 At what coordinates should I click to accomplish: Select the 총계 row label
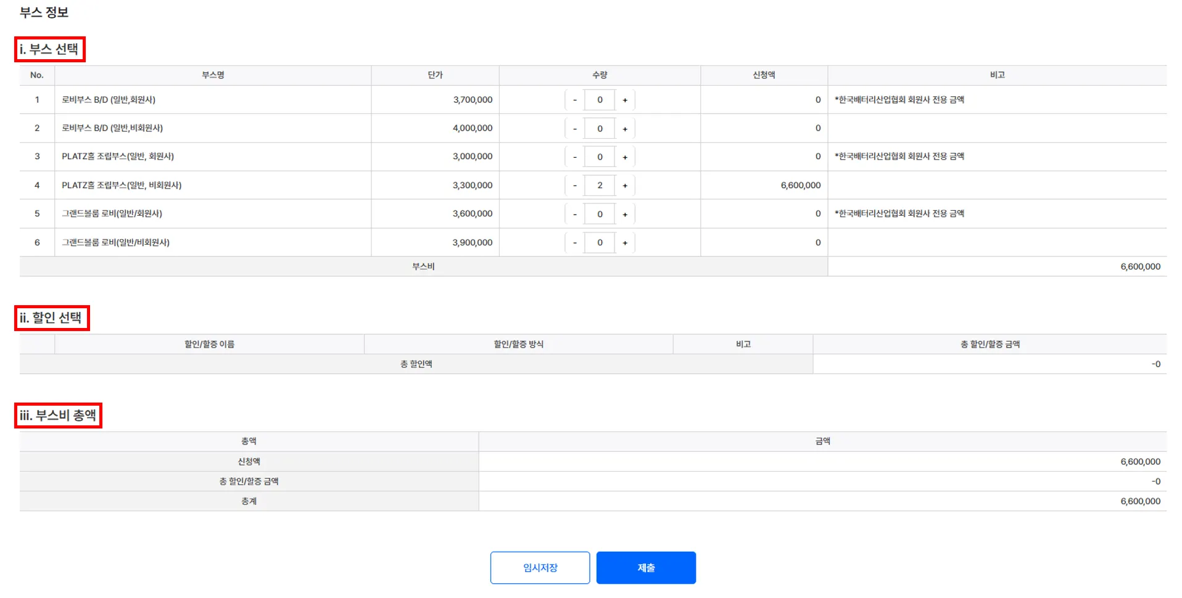249,501
